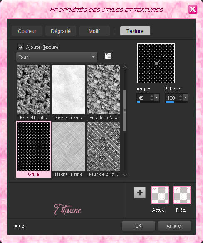Switch to the Couleur tab
Image resolution: width=203 pixels, height=243 pixels.
coord(27,31)
